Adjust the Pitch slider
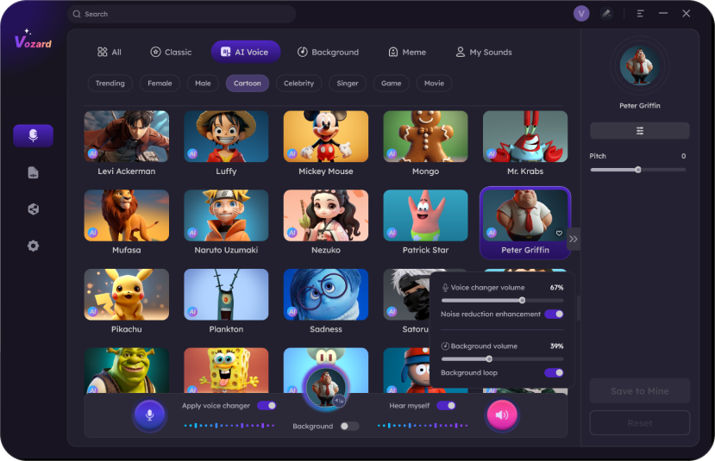 638,170
